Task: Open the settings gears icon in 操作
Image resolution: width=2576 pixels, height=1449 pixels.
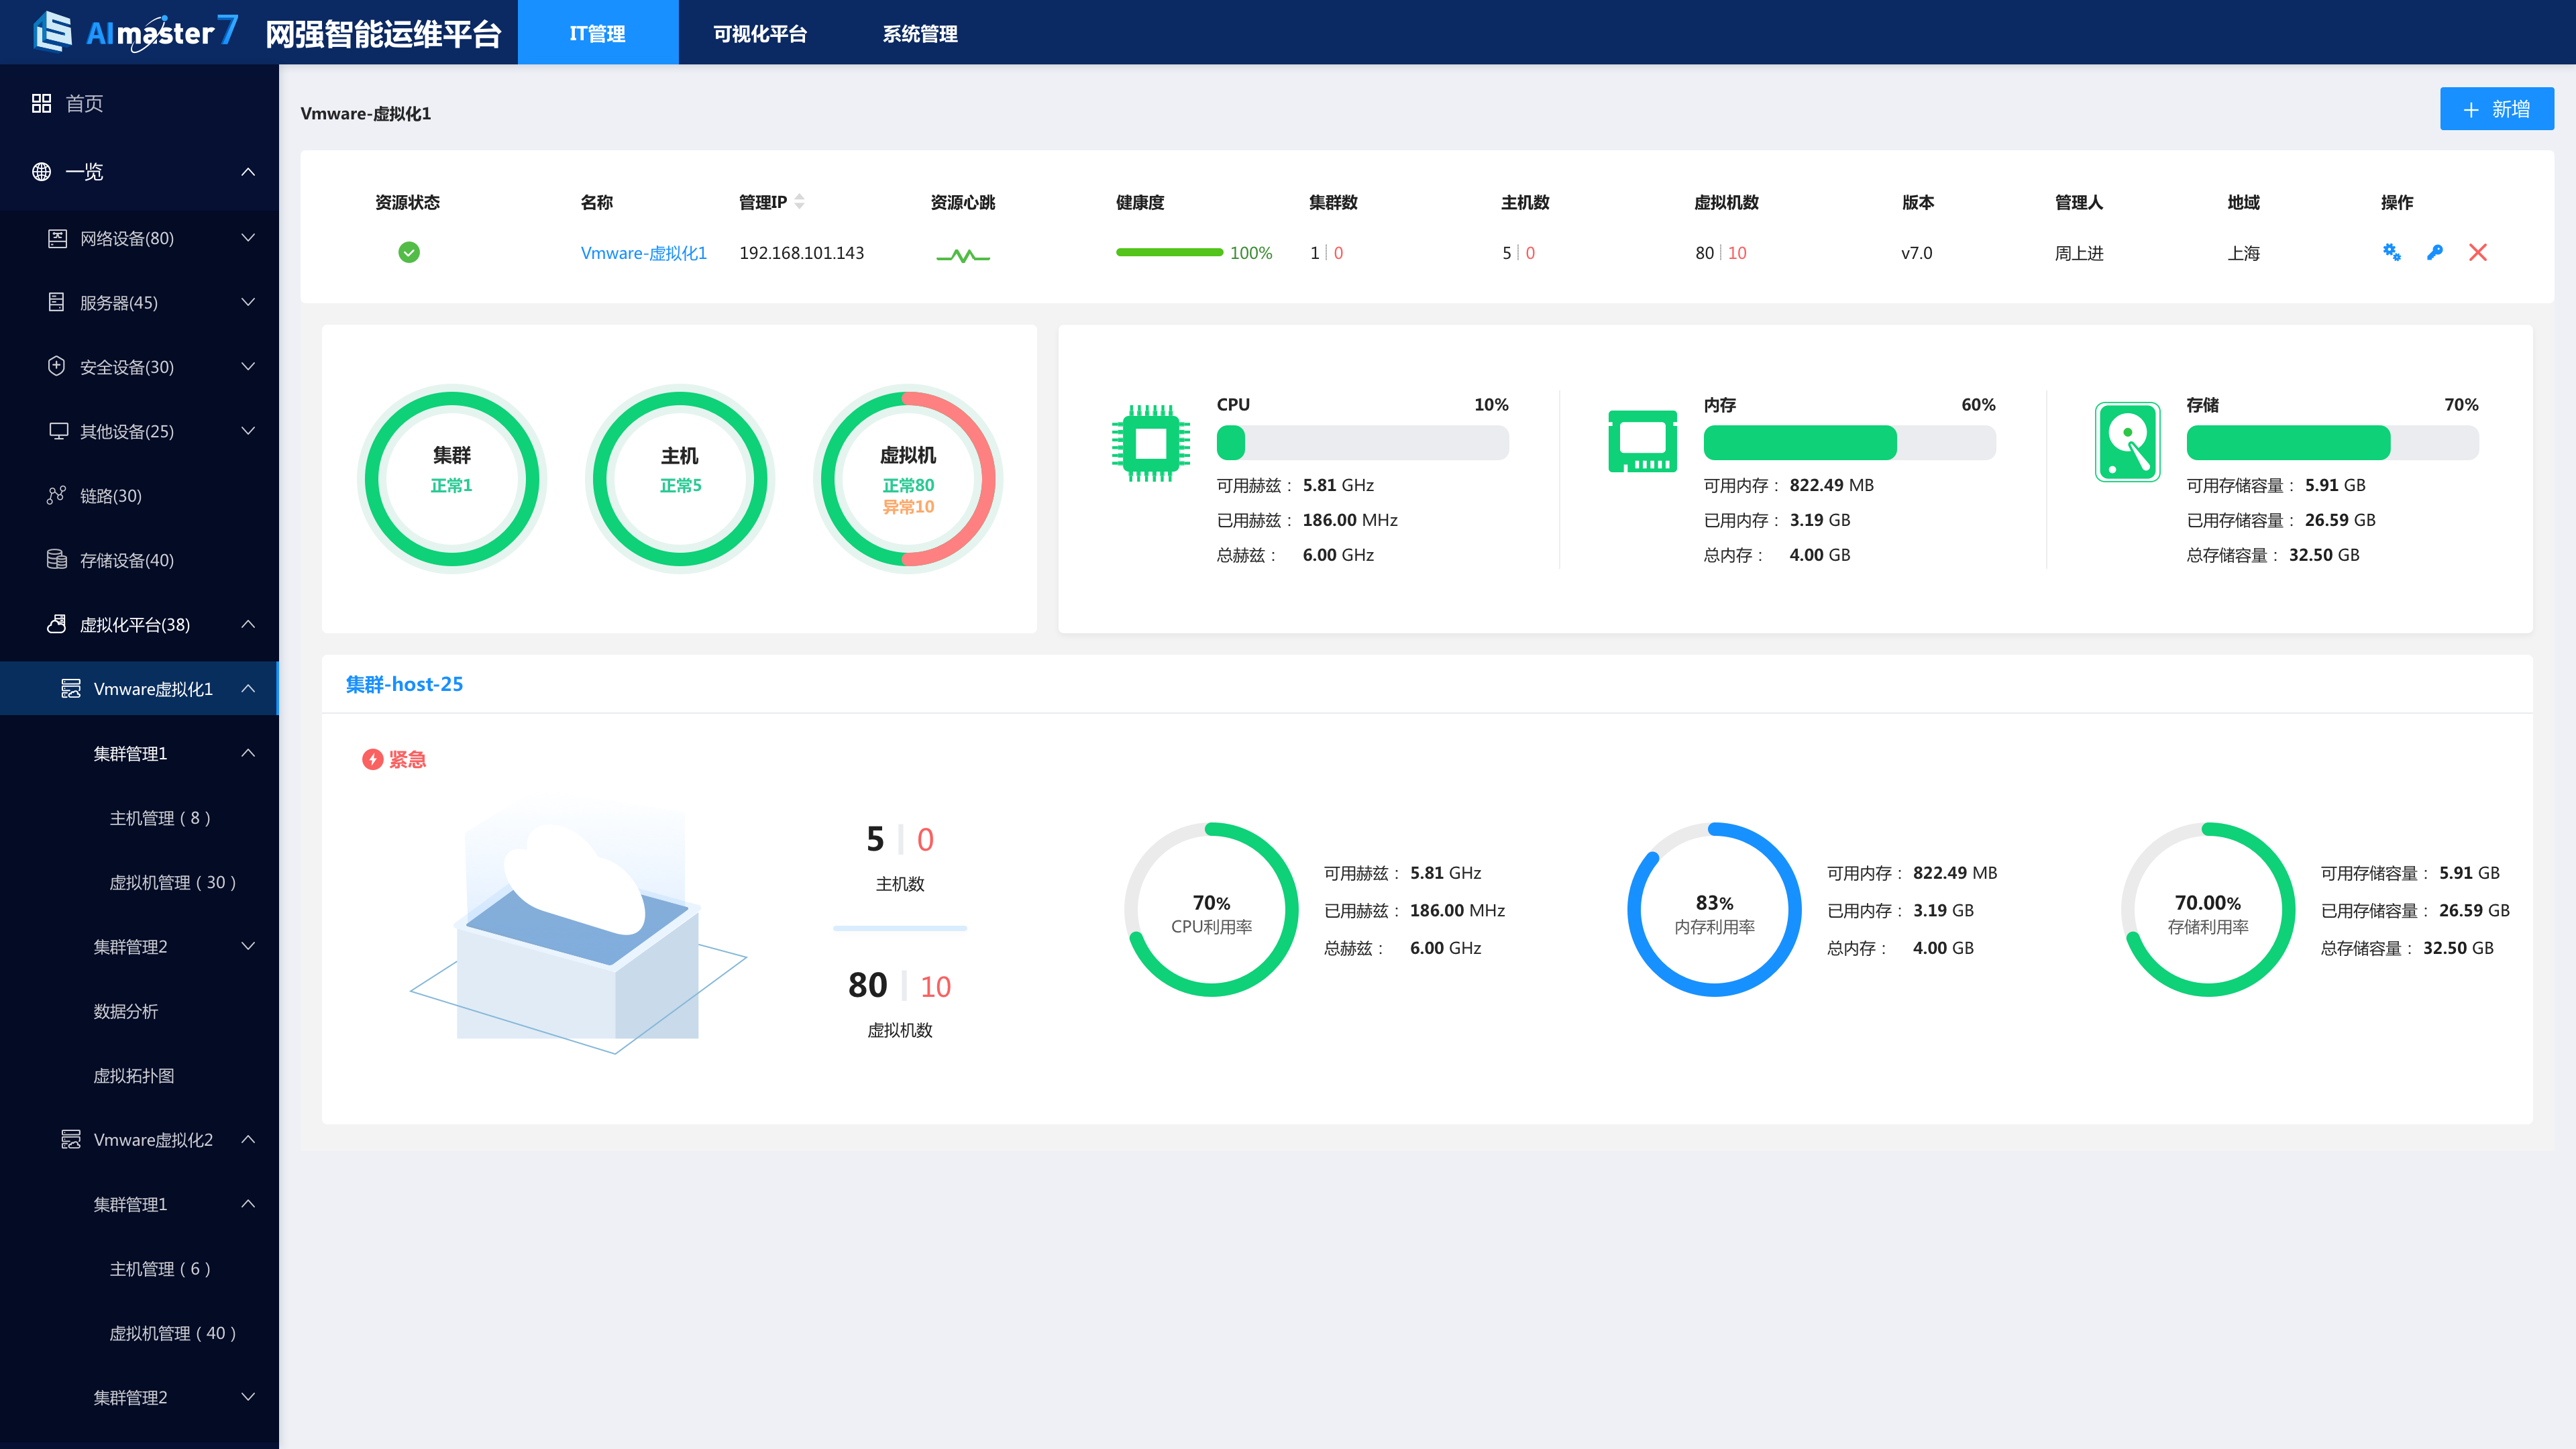Action: coord(2392,252)
